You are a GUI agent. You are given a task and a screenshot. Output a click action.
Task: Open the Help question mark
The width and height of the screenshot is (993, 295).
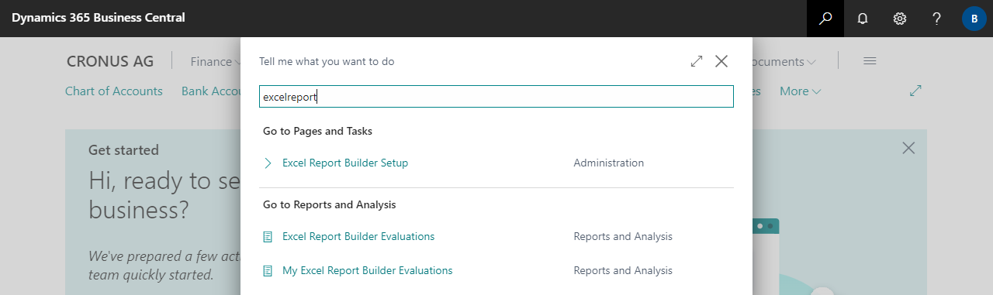pos(937,19)
